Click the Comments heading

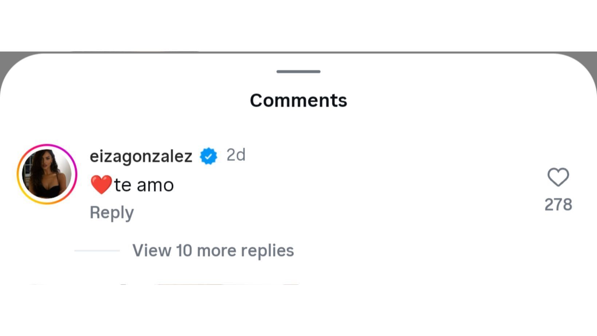298,100
